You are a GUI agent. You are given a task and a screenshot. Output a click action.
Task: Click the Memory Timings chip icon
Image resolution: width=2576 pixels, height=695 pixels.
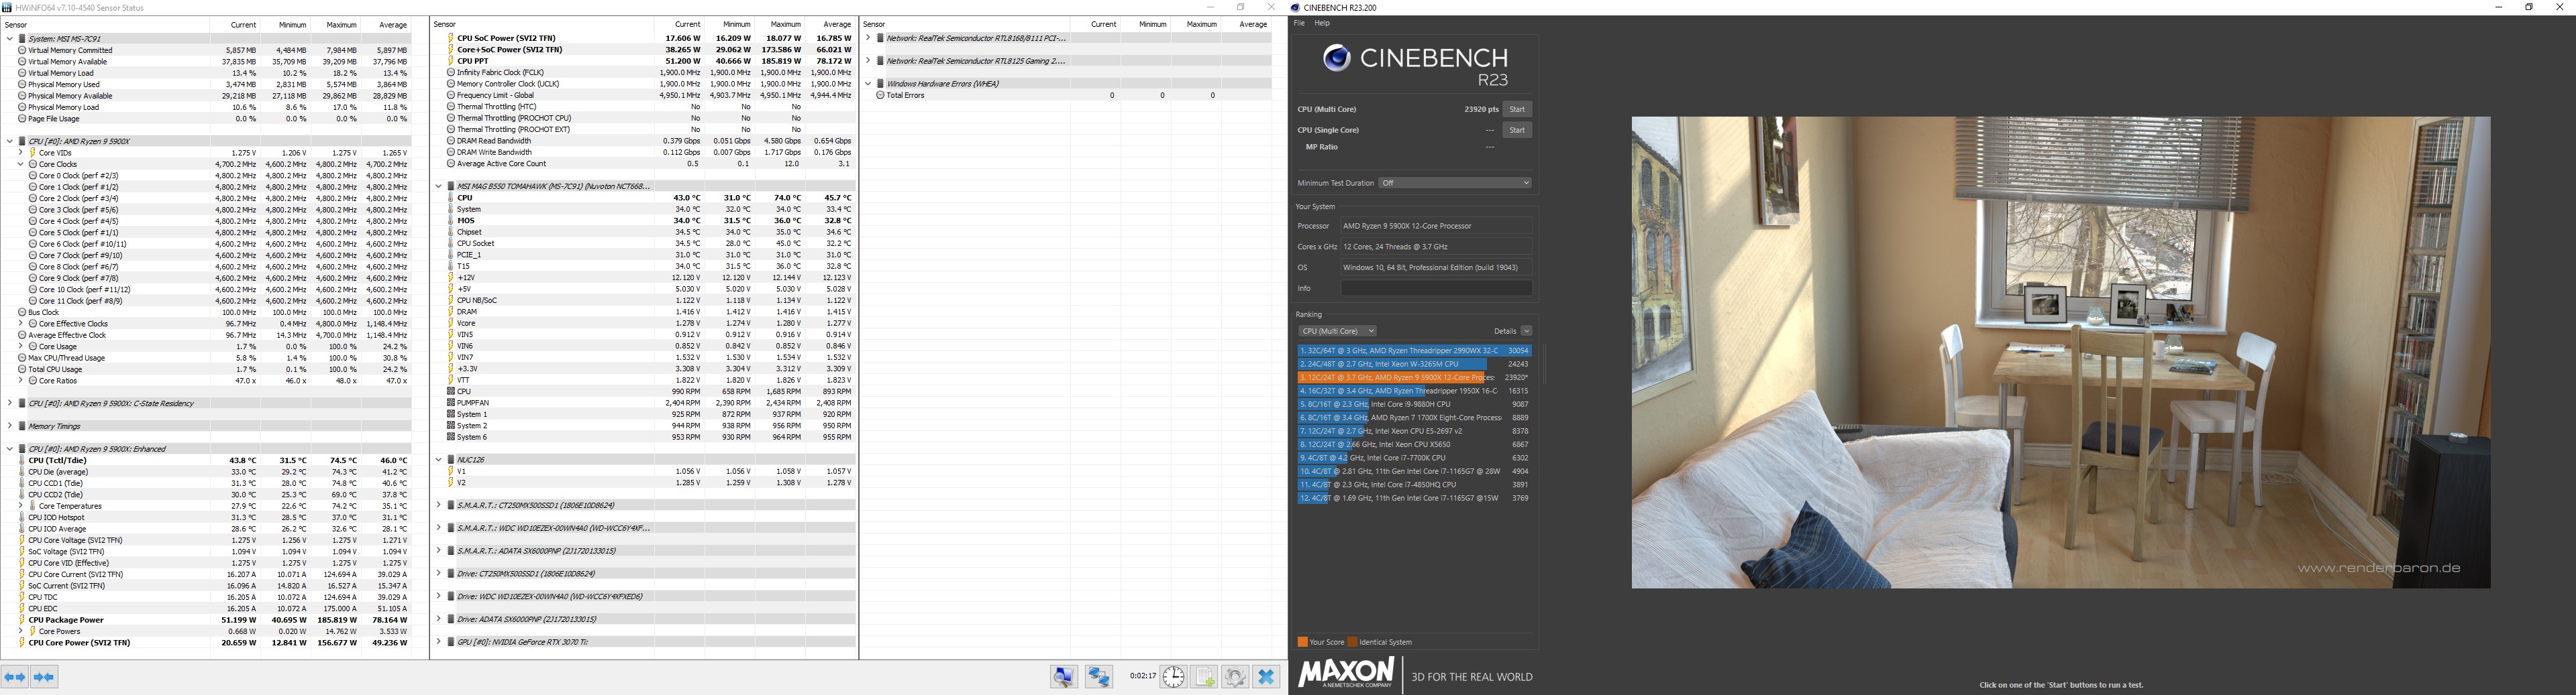pos(22,426)
